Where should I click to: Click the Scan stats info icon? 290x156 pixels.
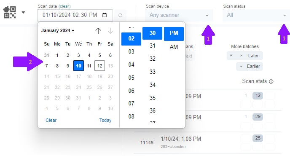point(271,81)
